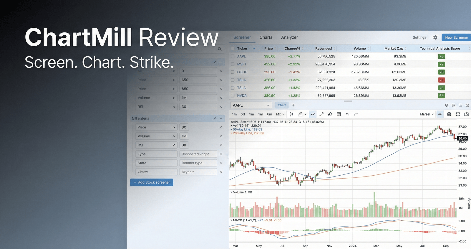Collapse the Glll enteria group with minus icon
Viewport: 471px width, 249px height.
(x=221, y=118)
